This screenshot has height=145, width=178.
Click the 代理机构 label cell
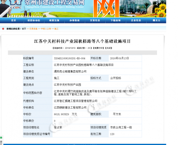38,101
